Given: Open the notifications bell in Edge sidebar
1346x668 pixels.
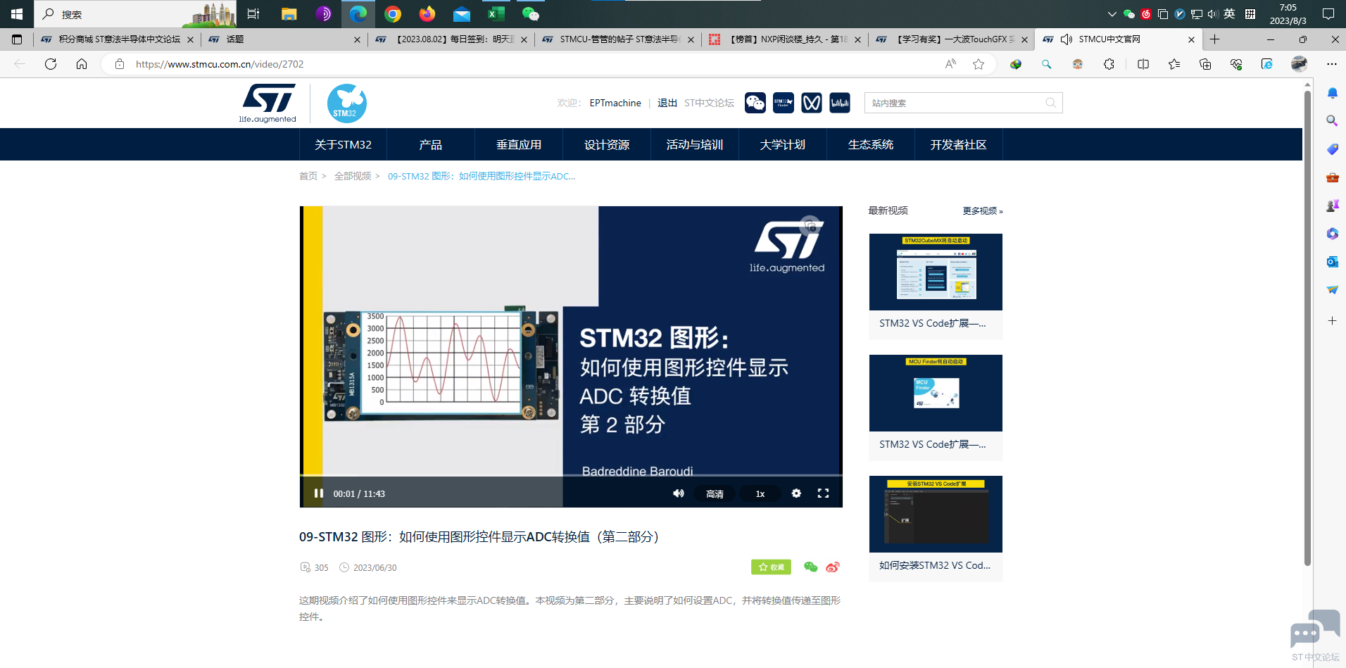Looking at the screenshot, I should (x=1332, y=93).
